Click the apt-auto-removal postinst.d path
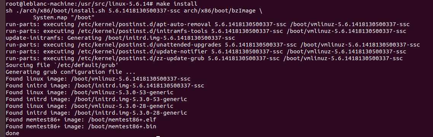The width and height of the screenshot is (433, 137). click(145, 25)
